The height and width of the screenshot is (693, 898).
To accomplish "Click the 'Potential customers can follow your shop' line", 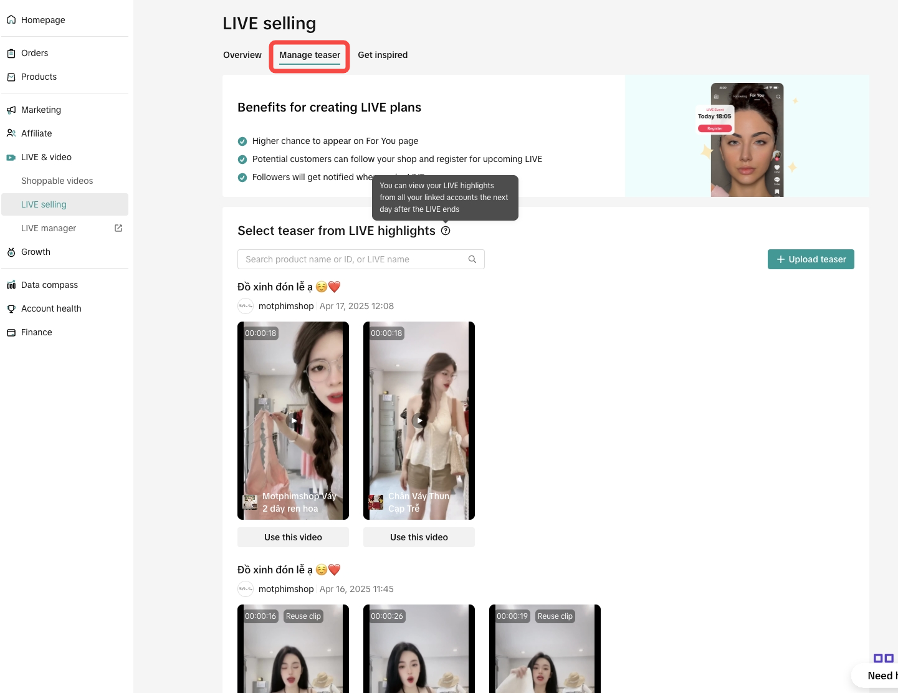I will (x=397, y=159).
